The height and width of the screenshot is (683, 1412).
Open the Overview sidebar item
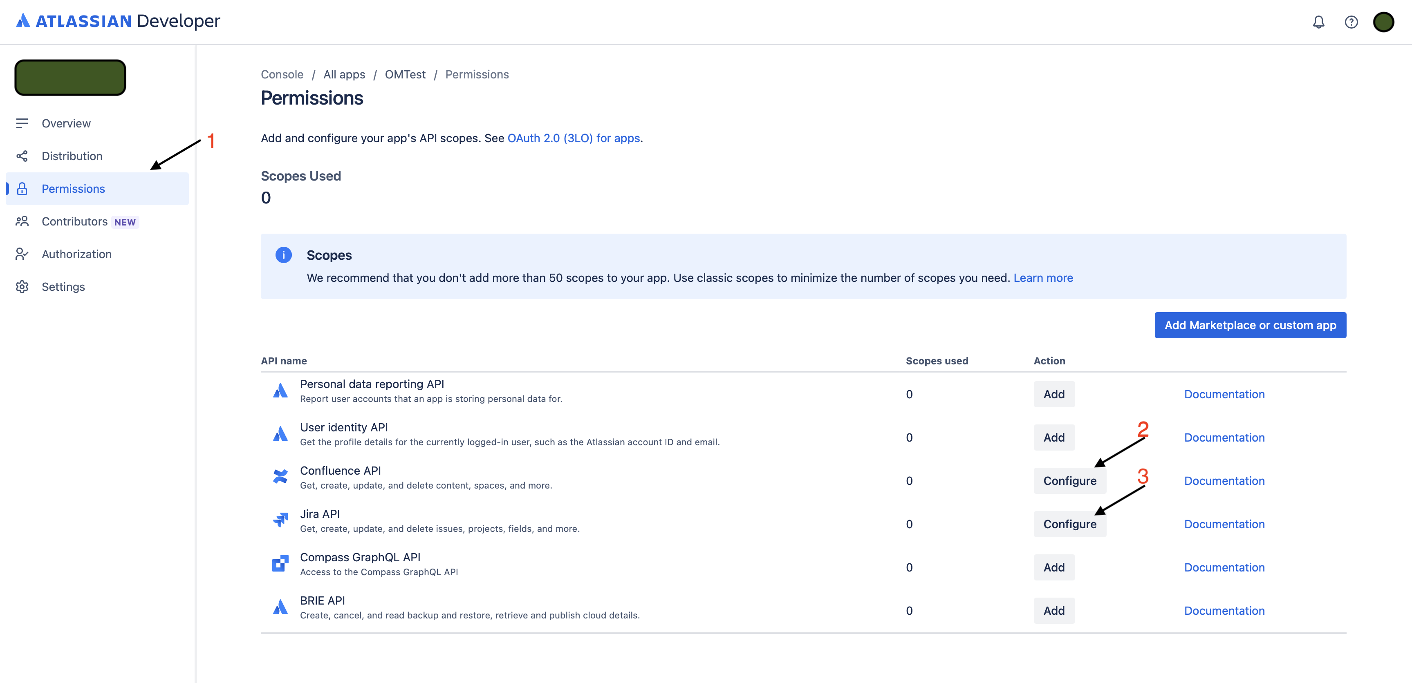[97, 123]
